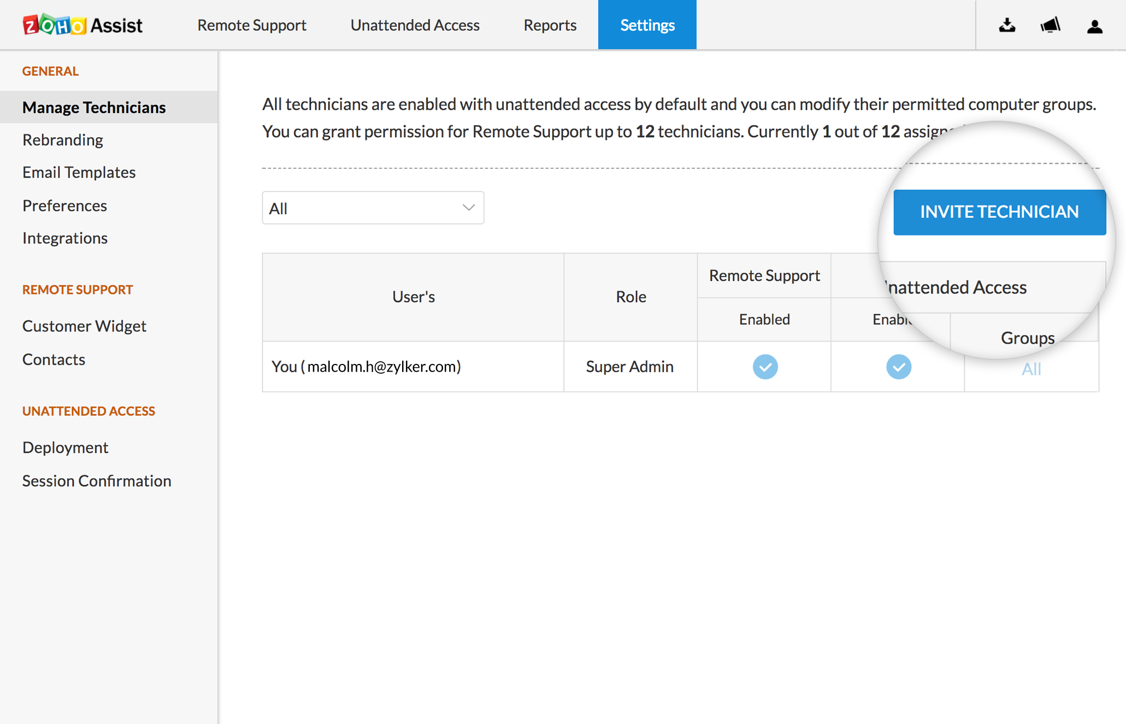Open the user profile icon
The width and height of the screenshot is (1126, 724).
(1094, 26)
